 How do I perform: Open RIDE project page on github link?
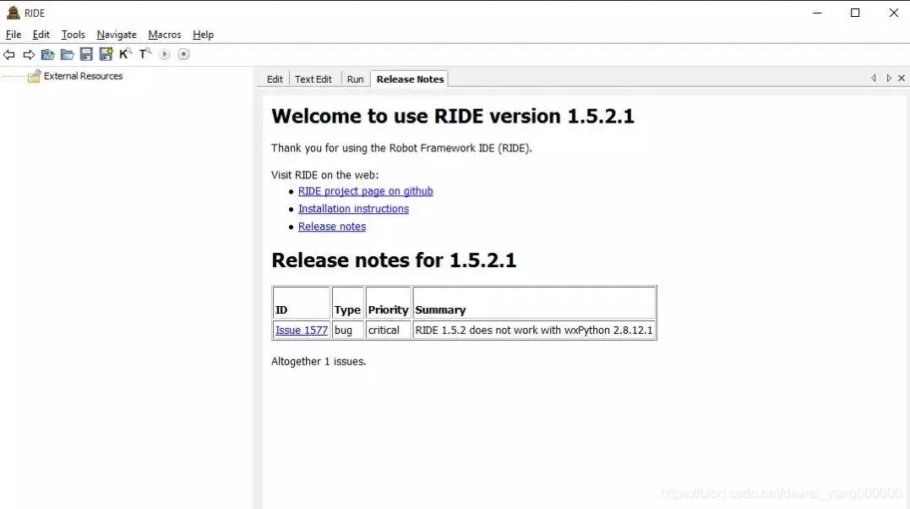(366, 191)
